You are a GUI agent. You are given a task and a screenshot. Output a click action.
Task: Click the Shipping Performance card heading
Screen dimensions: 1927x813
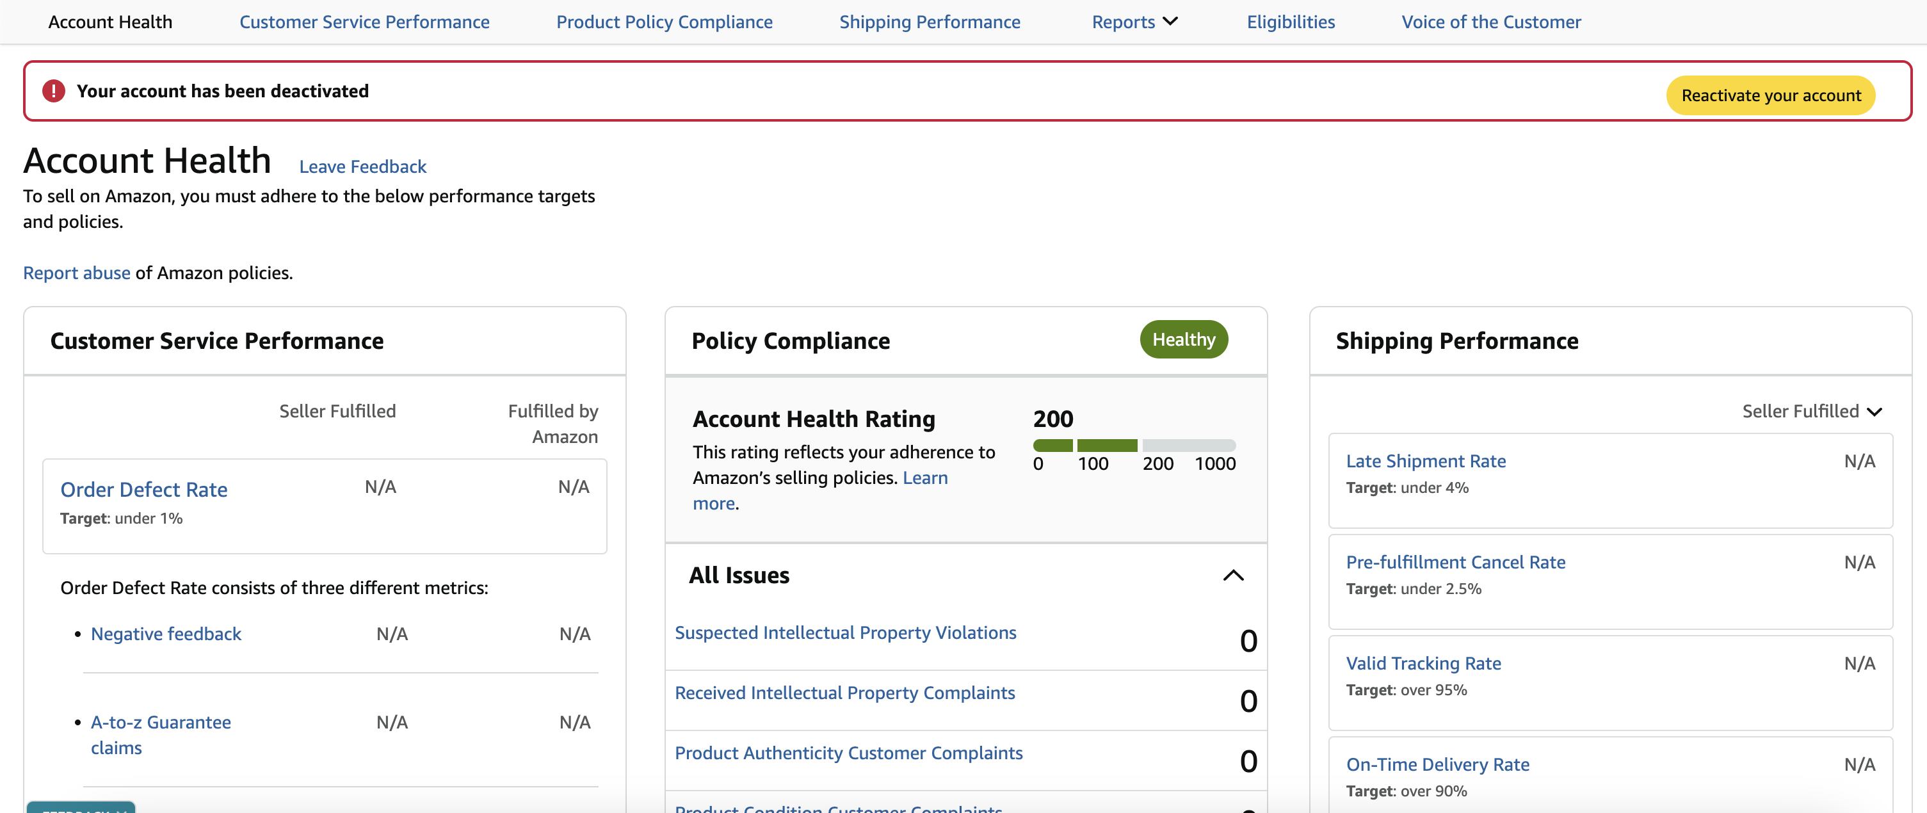[x=1457, y=341]
